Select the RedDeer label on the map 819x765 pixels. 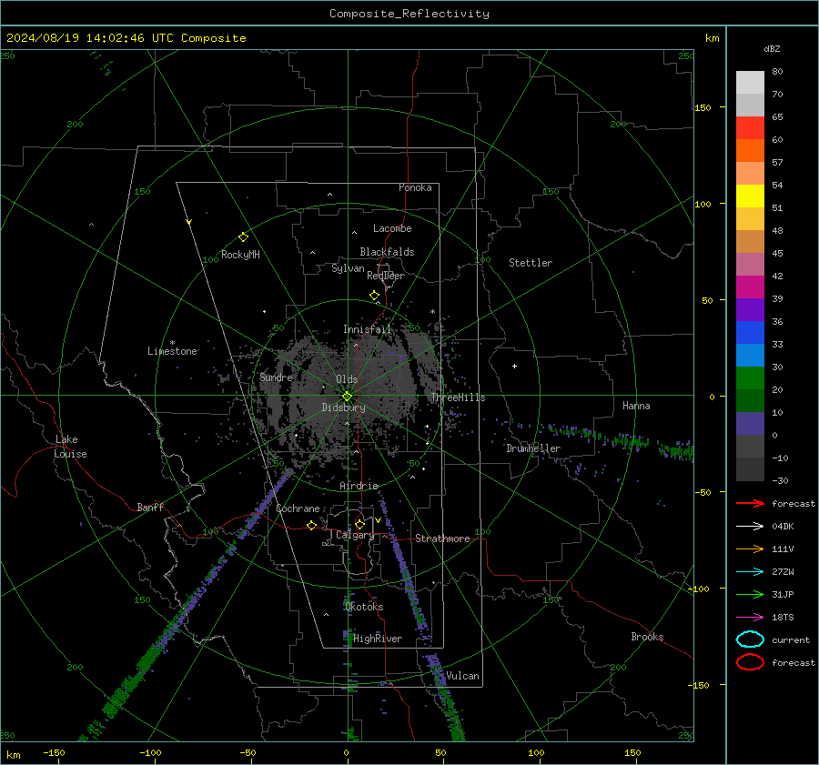[x=386, y=276]
